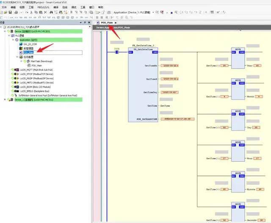Viewport: 271px width, 223px height.
Task: Pin the device panel with pushpin
Action: coord(85,22)
